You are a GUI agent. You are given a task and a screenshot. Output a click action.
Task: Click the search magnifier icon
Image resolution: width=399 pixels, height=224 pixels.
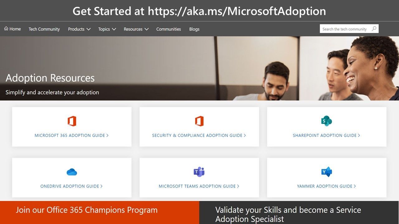pyautogui.click(x=374, y=28)
